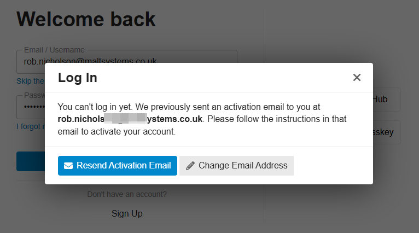Go to Sign Up link
The height and width of the screenshot is (233, 419).
(x=127, y=213)
